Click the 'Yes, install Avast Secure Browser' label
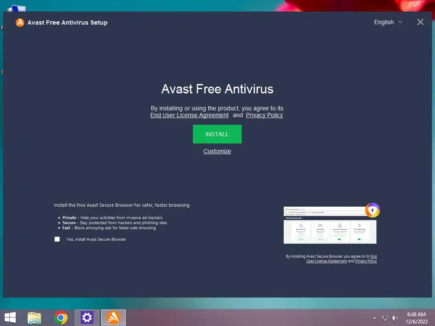435x326 pixels. coord(96,239)
